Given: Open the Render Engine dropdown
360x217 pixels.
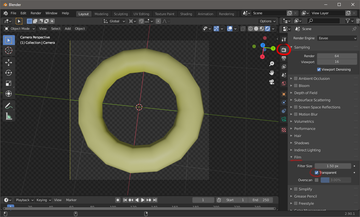Looking at the screenshot, I should pos(337,38).
